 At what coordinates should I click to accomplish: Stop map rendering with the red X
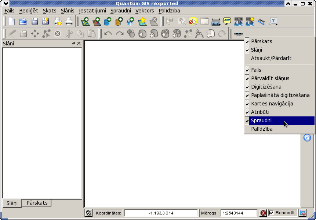[x=263, y=213]
